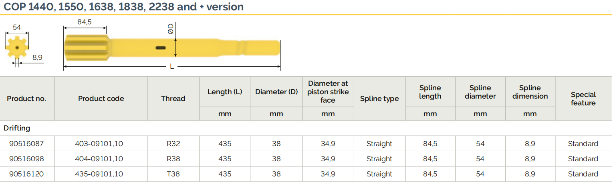615x184 pixels.
Task: Click the Special feature column header
Action: pos(583,99)
